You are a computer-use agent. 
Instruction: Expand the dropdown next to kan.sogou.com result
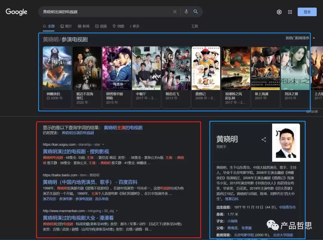[103, 144]
